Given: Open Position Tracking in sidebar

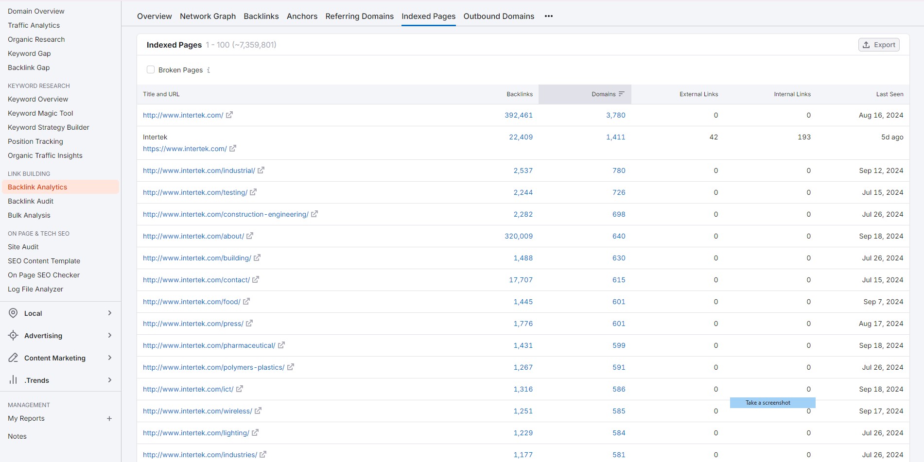Looking at the screenshot, I should pyautogui.click(x=35, y=141).
